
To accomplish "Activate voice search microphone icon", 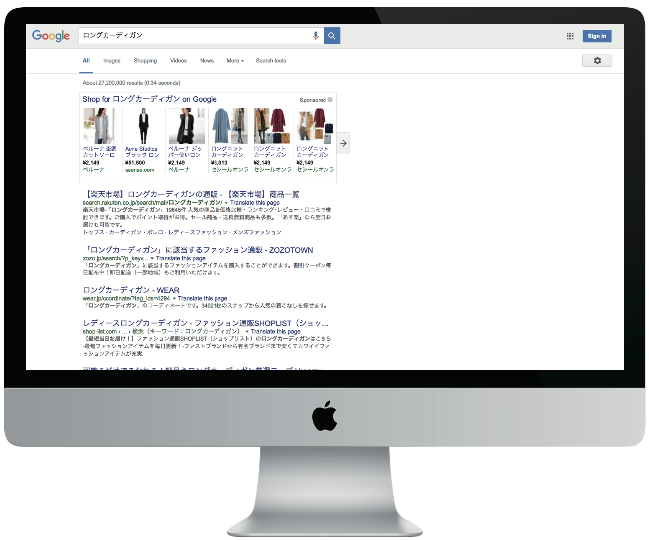I will [x=316, y=36].
